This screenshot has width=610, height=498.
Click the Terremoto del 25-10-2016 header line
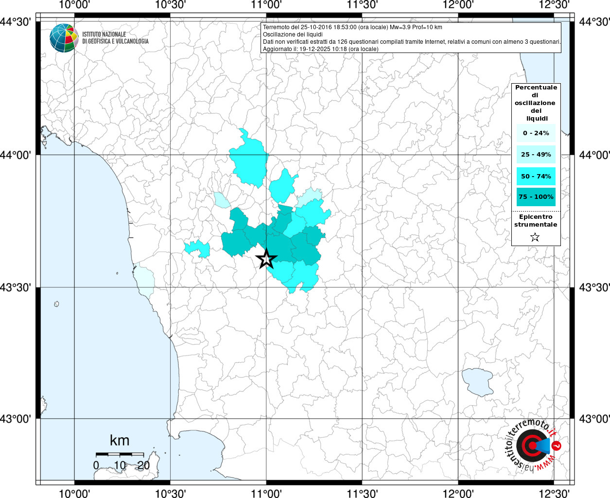pos(352,27)
